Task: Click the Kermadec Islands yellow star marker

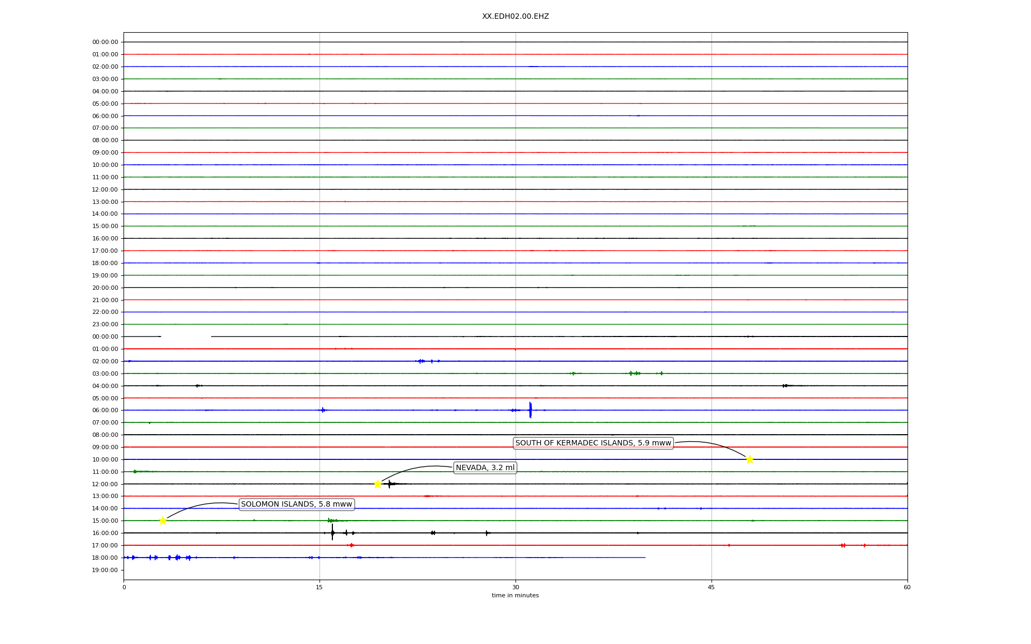Action: 750,459
